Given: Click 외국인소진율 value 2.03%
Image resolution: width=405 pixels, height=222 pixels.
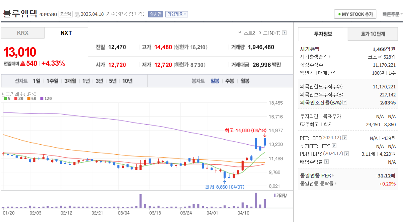Looking at the screenshot, I should point(388,102).
